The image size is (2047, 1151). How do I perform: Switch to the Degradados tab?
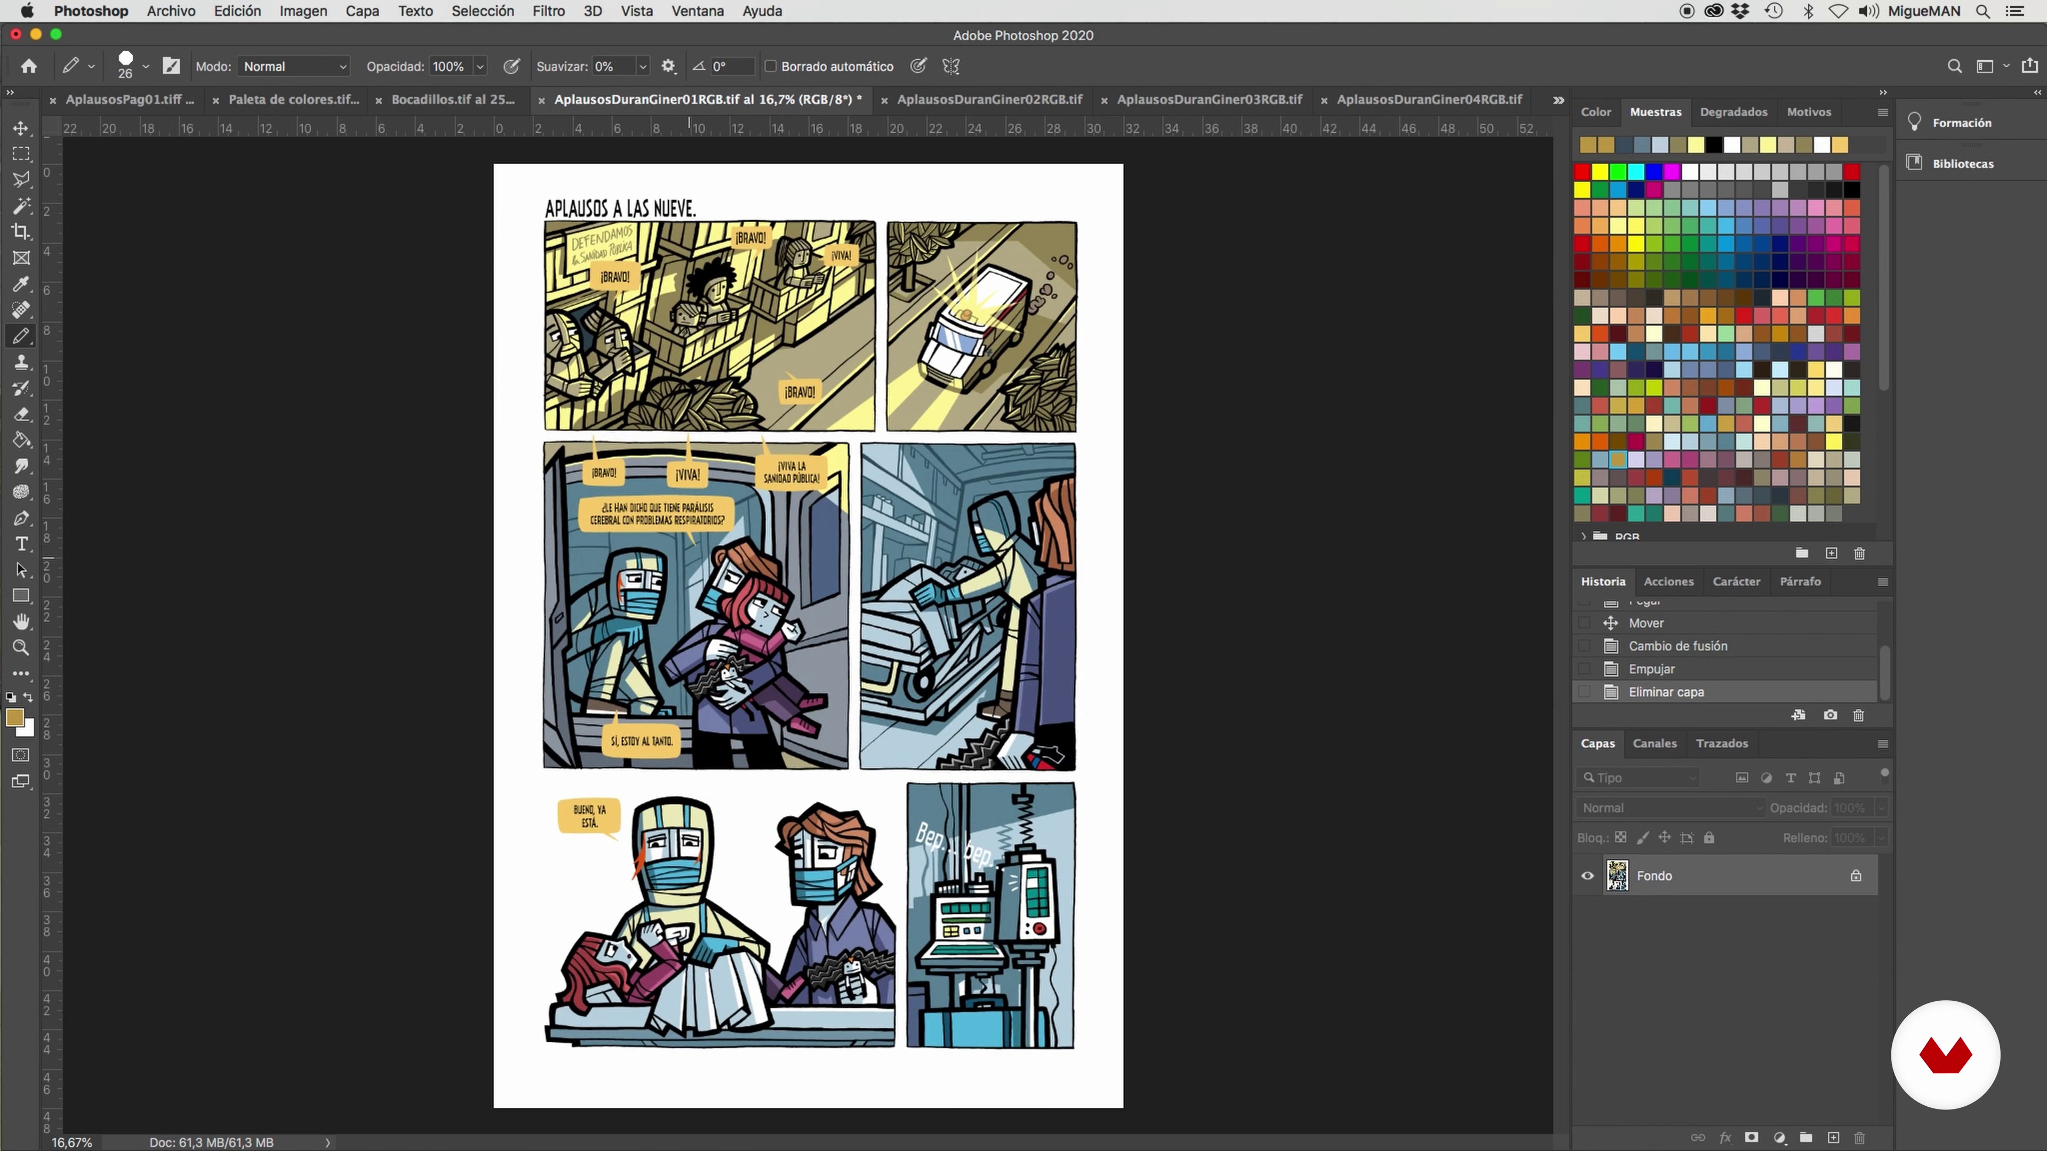tap(1733, 112)
